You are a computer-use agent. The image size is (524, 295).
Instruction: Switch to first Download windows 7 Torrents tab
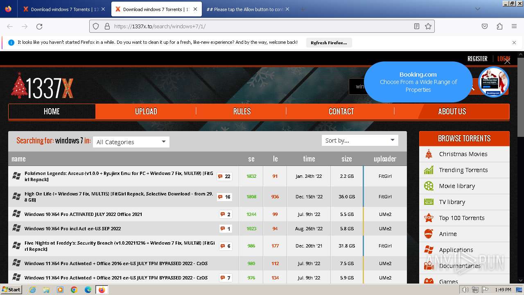[64, 9]
